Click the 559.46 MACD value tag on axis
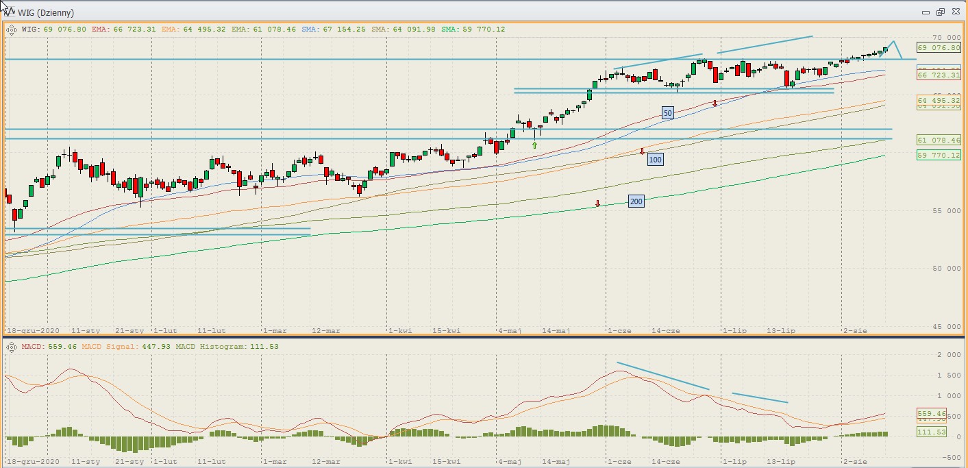This screenshot has height=468, width=968. 931,414
